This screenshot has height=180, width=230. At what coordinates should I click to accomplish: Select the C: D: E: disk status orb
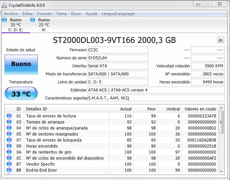[4, 20]
